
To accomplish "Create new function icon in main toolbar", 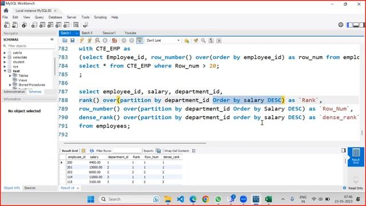I will pos(66,25).
